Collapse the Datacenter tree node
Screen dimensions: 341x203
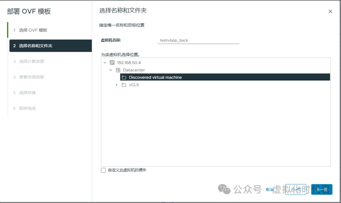tap(111, 70)
